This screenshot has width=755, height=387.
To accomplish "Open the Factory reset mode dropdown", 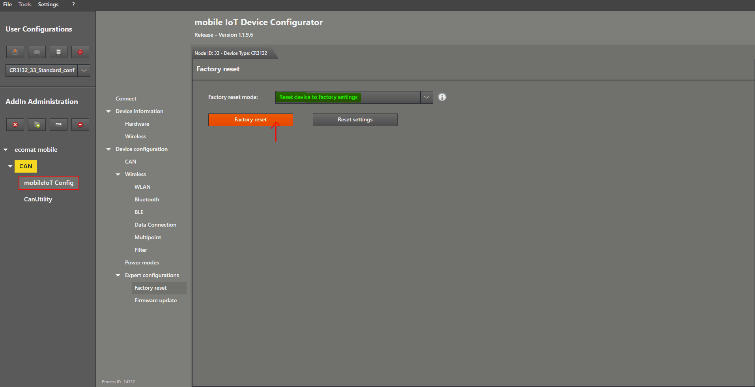I will pos(426,97).
